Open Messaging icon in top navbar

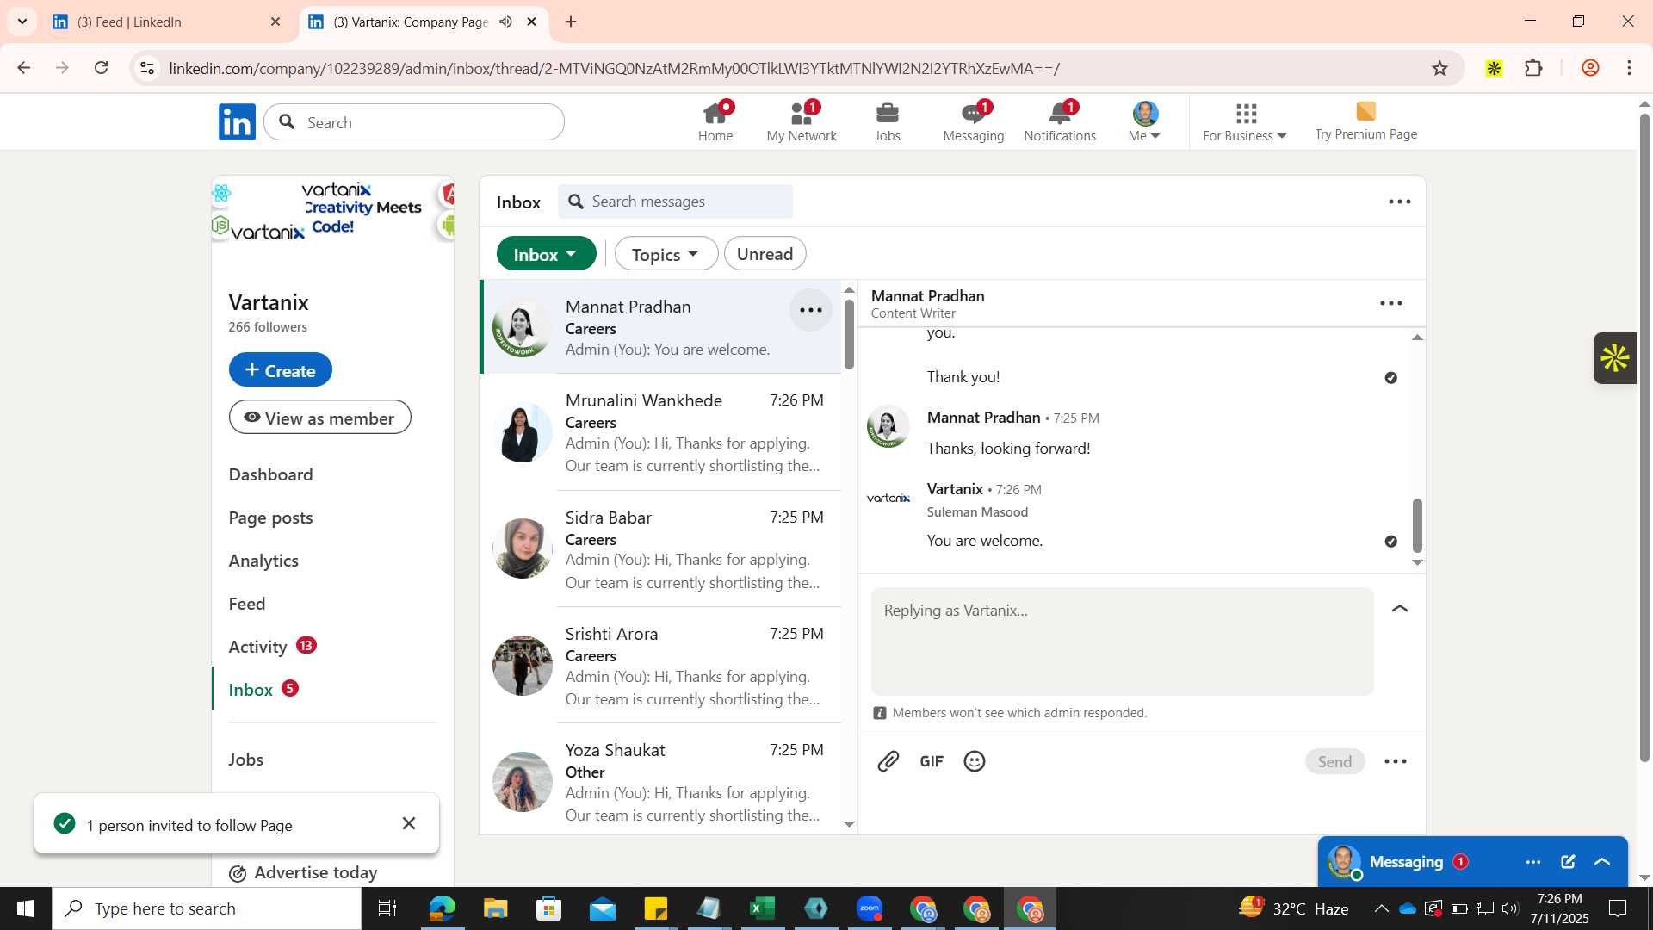click(973, 121)
